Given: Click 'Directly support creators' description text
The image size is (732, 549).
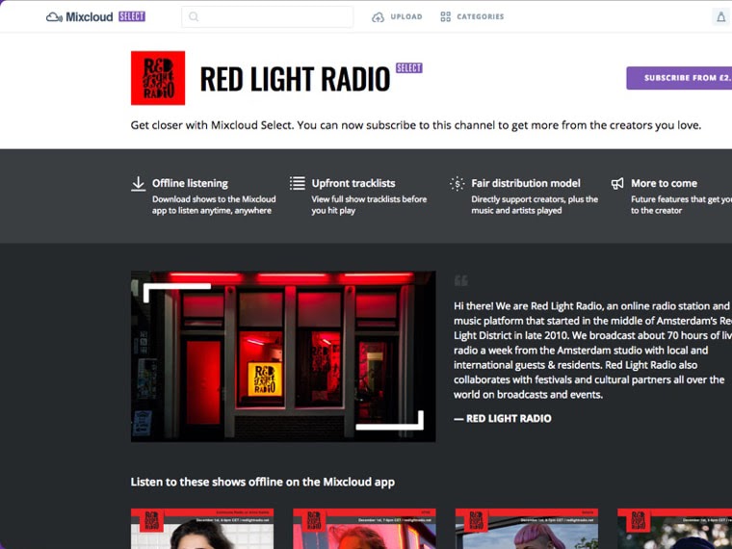Looking at the screenshot, I should (535, 205).
